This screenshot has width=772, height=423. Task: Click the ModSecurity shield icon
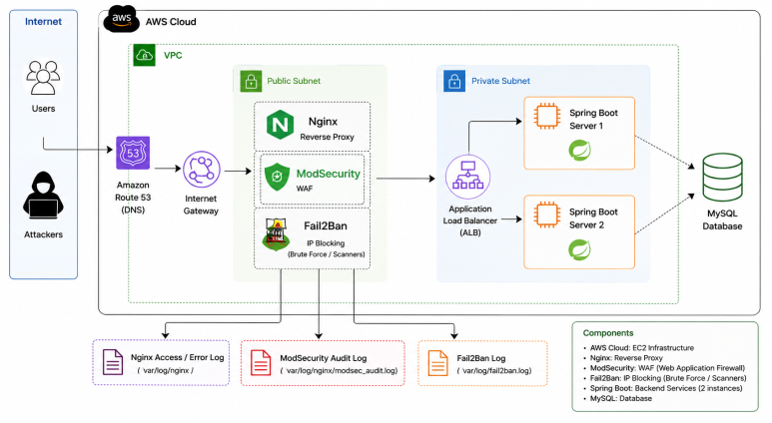point(277,177)
